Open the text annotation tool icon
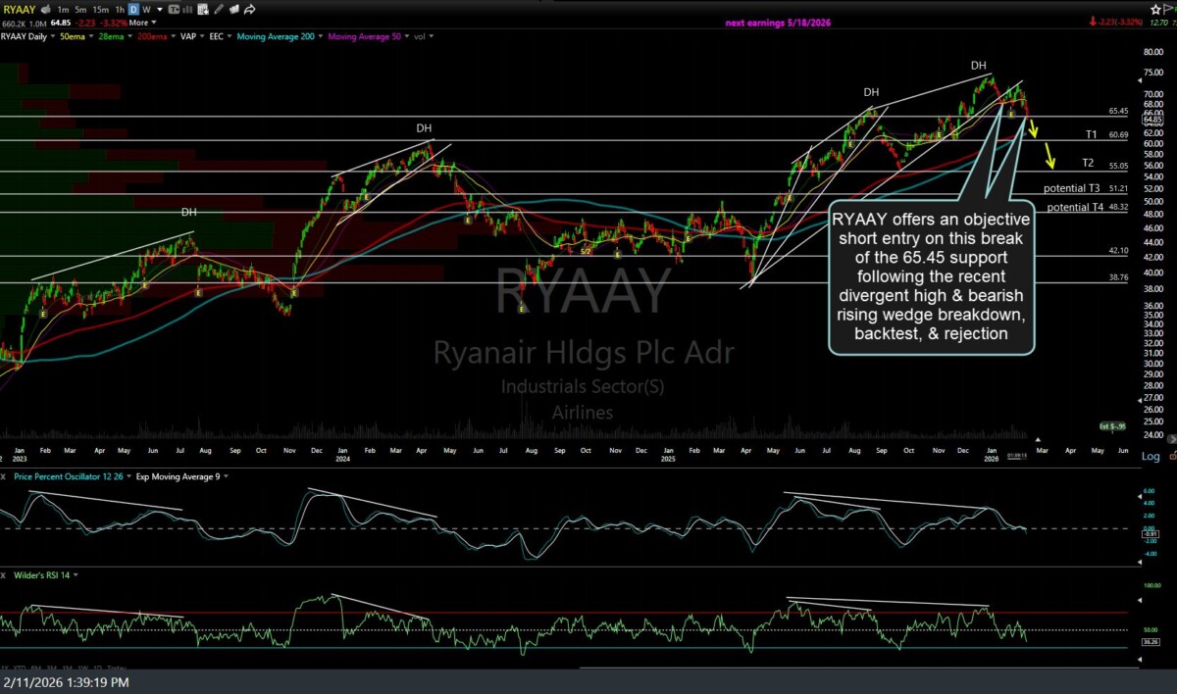Screen dimensions: 1177x694 click(174, 10)
